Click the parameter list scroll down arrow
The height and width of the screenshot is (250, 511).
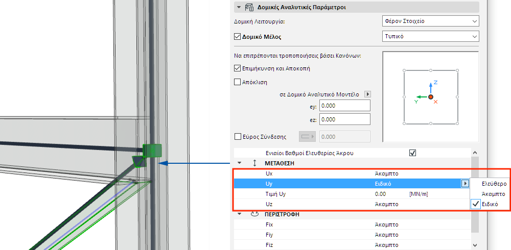[x=475, y=245]
